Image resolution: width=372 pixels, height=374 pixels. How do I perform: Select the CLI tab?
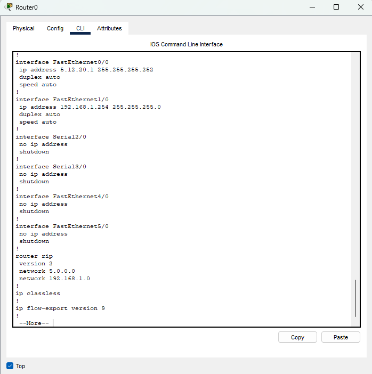[80, 28]
